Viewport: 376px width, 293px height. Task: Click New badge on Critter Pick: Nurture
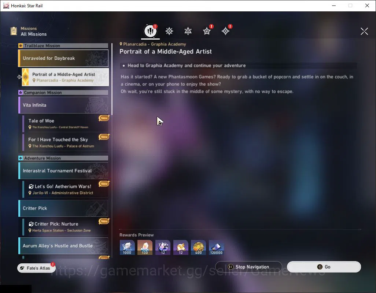click(x=104, y=221)
